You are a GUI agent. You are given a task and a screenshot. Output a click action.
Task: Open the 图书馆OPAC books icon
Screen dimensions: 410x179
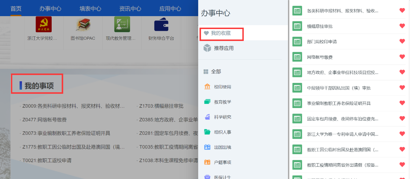(x=83, y=25)
